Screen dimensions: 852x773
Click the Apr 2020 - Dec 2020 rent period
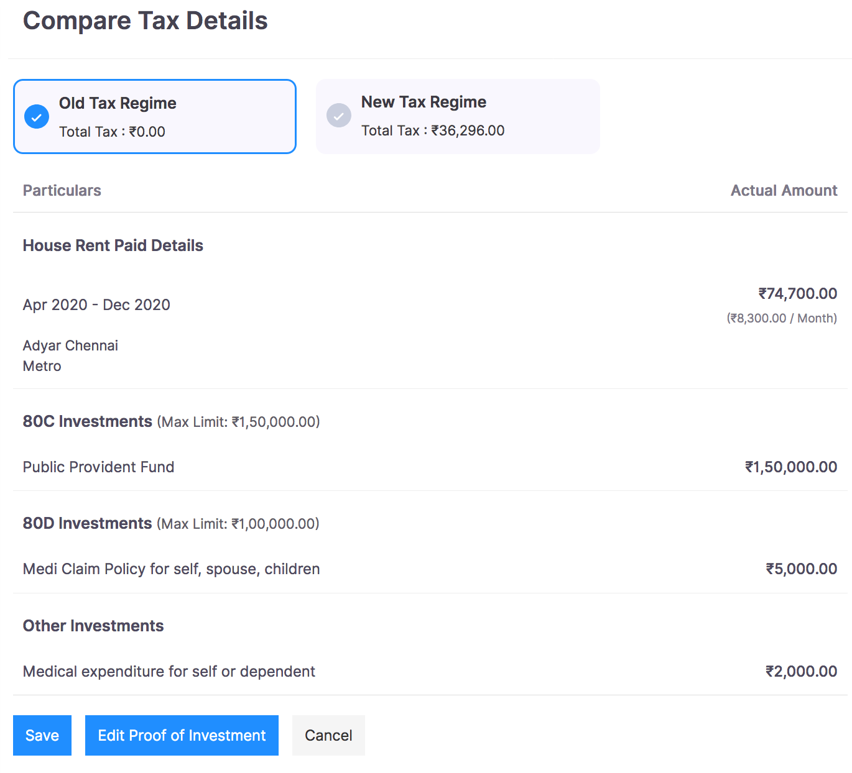click(96, 304)
